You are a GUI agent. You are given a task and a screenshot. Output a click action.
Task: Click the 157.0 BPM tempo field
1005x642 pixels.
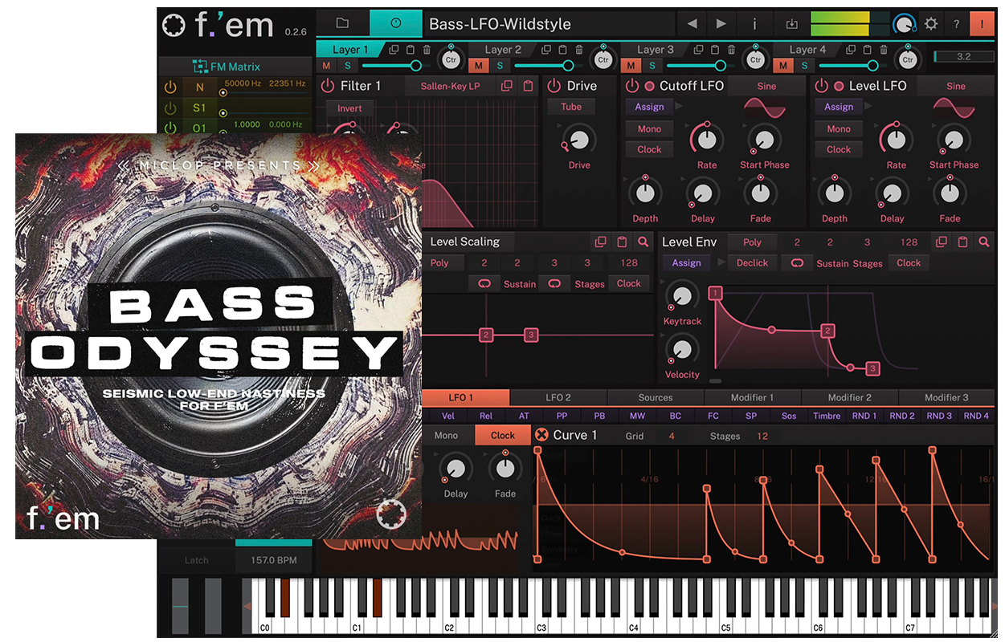point(275,560)
